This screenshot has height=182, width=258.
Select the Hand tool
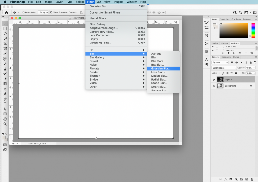5,119
